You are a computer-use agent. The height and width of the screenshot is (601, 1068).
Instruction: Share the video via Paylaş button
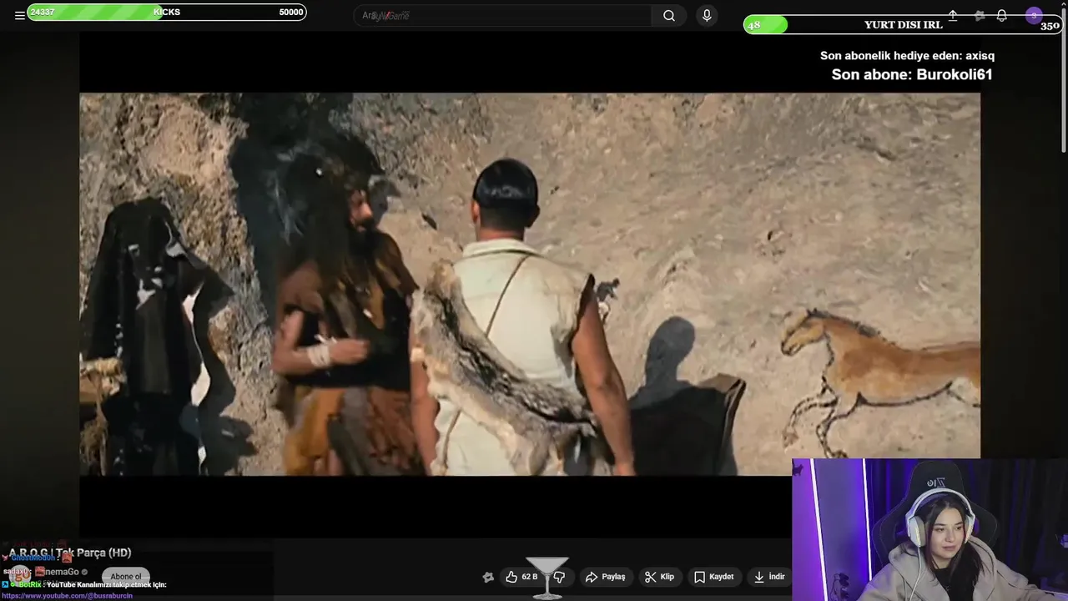click(x=606, y=577)
